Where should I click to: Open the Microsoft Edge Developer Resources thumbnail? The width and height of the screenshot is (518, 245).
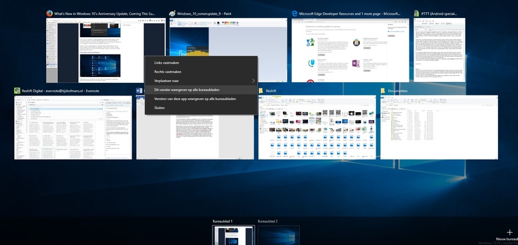coord(350,50)
